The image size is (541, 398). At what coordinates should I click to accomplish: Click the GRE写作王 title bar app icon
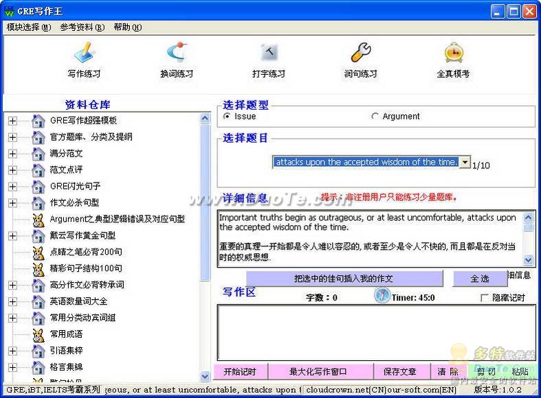coord(10,11)
